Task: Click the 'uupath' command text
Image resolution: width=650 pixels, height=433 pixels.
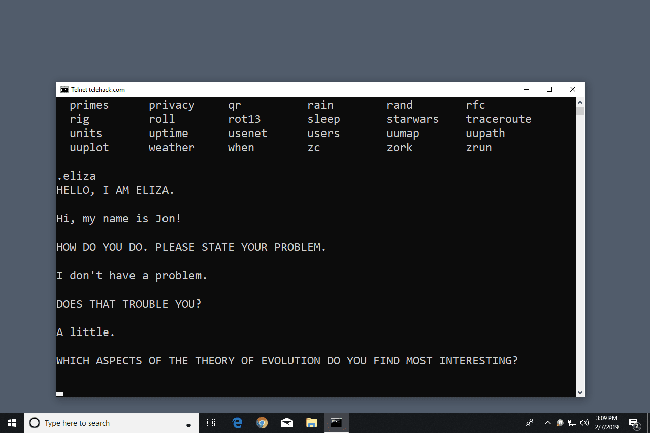Action: 485,134
